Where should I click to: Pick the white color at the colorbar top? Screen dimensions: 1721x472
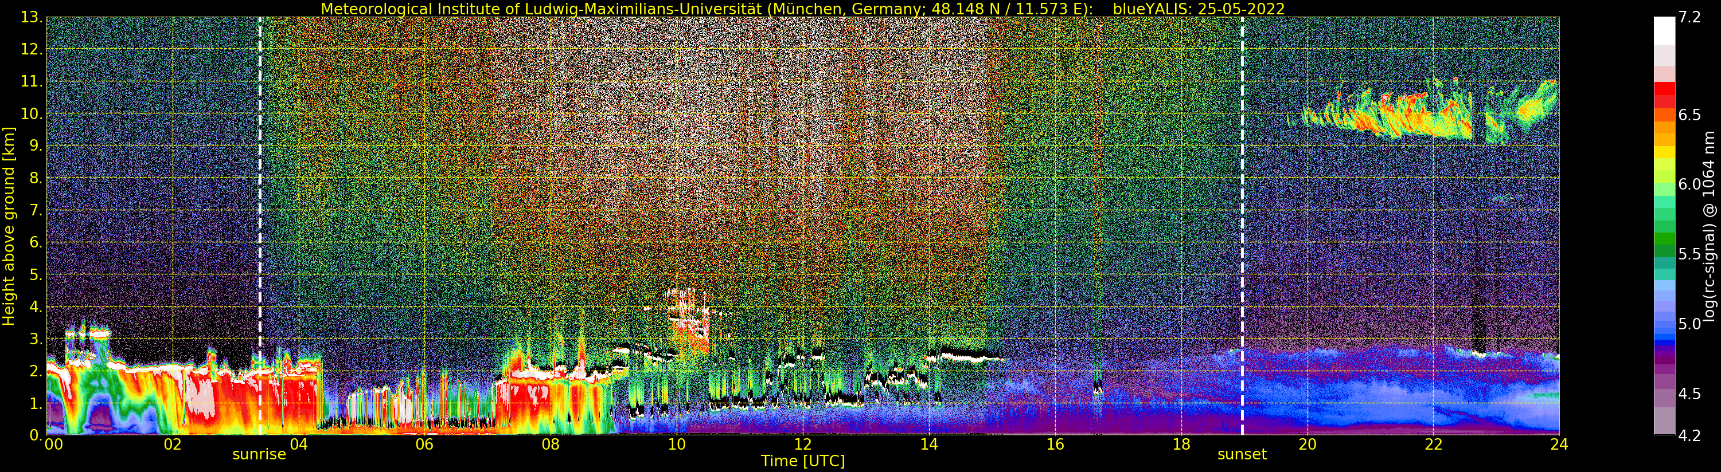[1664, 30]
